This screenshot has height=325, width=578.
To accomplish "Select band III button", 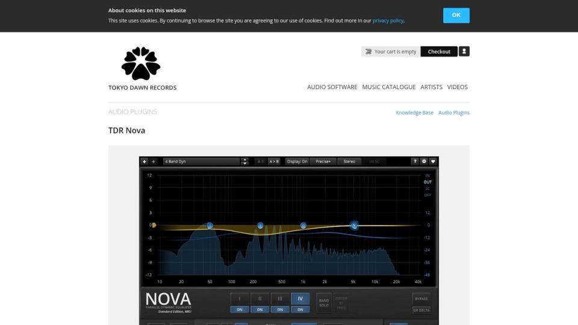I will tap(280, 299).
